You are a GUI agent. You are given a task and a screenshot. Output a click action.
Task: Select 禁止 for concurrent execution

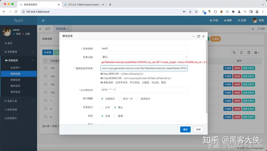coord(115,107)
